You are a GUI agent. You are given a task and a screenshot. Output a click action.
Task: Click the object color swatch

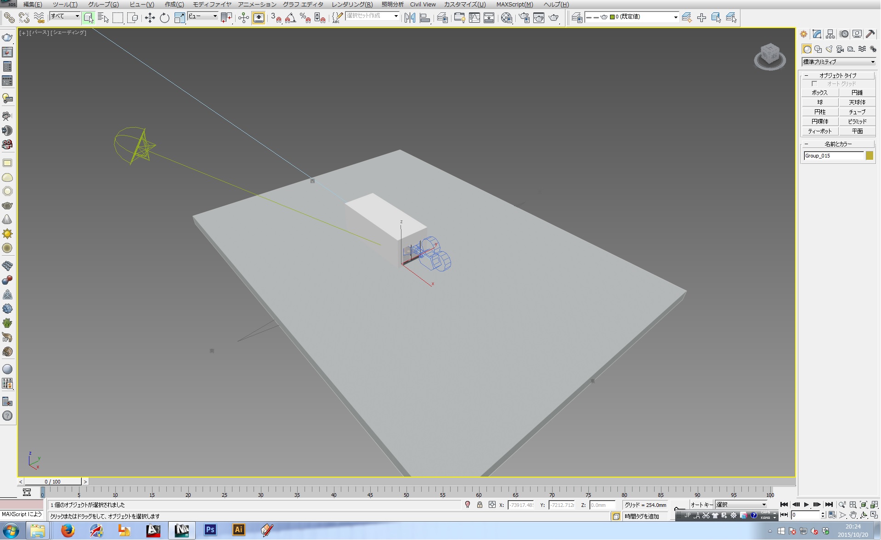click(x=869, y=156)
